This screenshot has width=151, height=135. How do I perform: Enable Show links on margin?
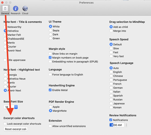tap(50, 54)
